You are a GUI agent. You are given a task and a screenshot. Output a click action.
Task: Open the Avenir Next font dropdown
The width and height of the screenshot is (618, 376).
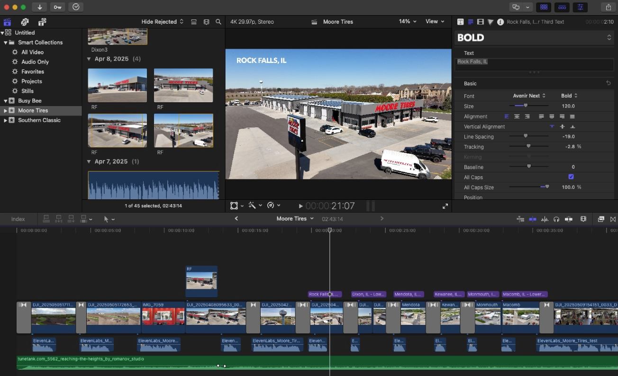[x=529, y=96]
